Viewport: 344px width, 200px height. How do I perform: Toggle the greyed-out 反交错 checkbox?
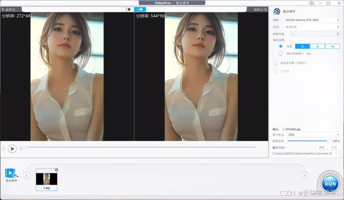276,71
